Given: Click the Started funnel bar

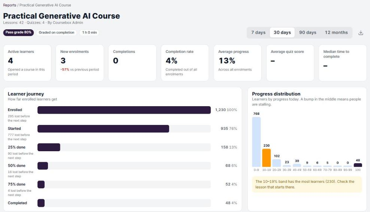Looking at the screenshot, I should pyautogui.click(x=103, y=129).
